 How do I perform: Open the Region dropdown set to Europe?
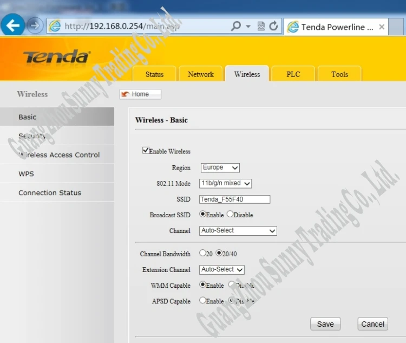pyautogui.click(x=220, y=167)
